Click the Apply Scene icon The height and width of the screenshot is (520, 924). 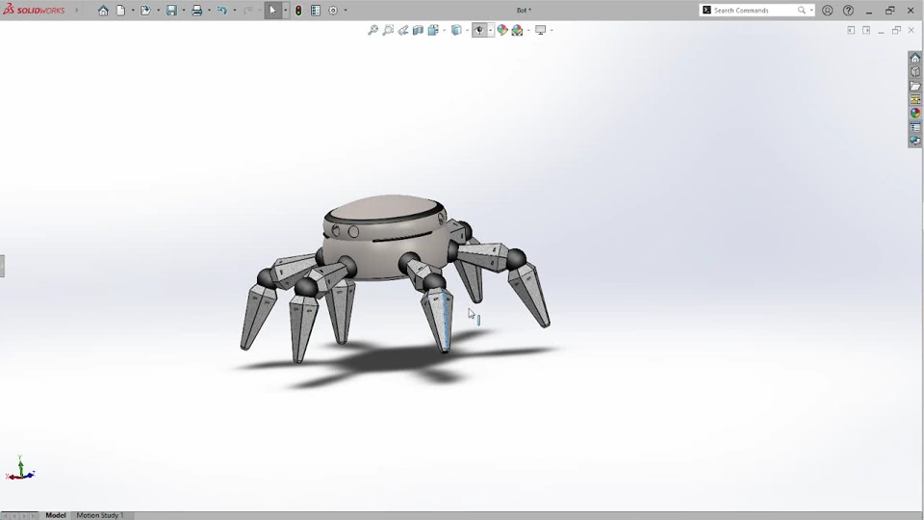[518, 30]
